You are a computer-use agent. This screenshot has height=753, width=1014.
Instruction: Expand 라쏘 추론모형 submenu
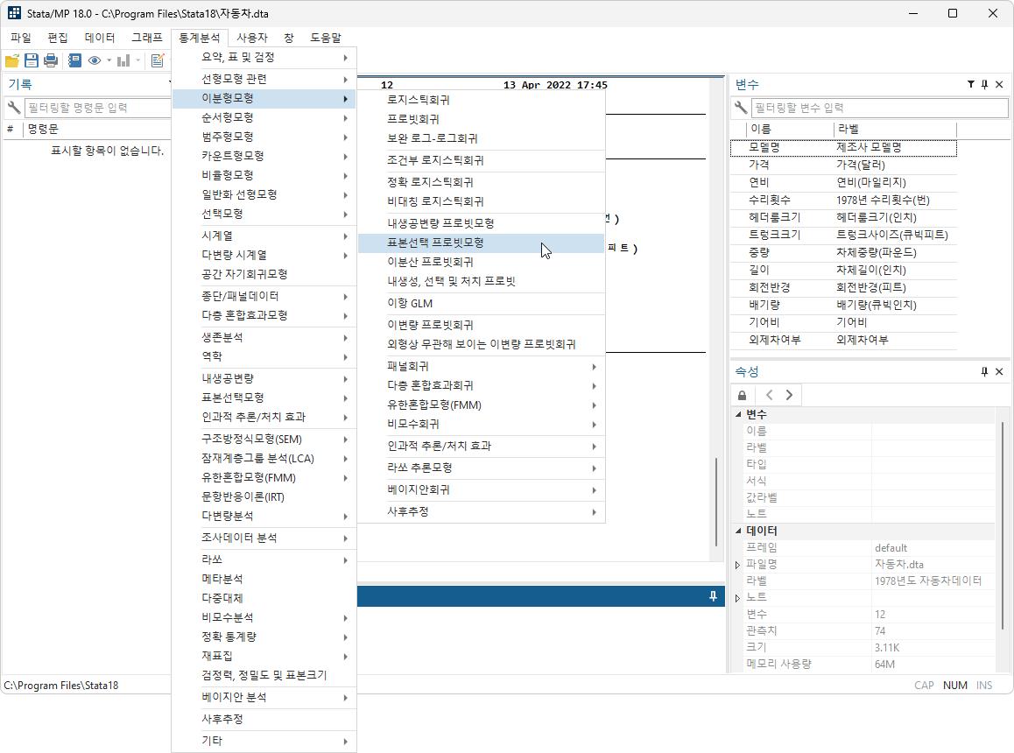[x=481, y=468]
